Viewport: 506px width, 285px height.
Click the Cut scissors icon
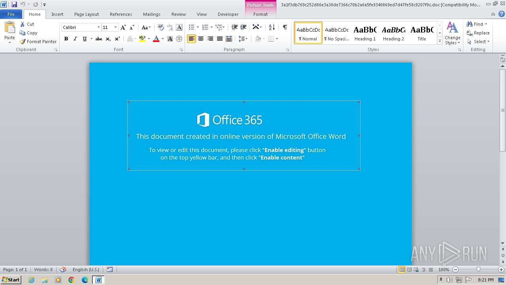point(23,24)
